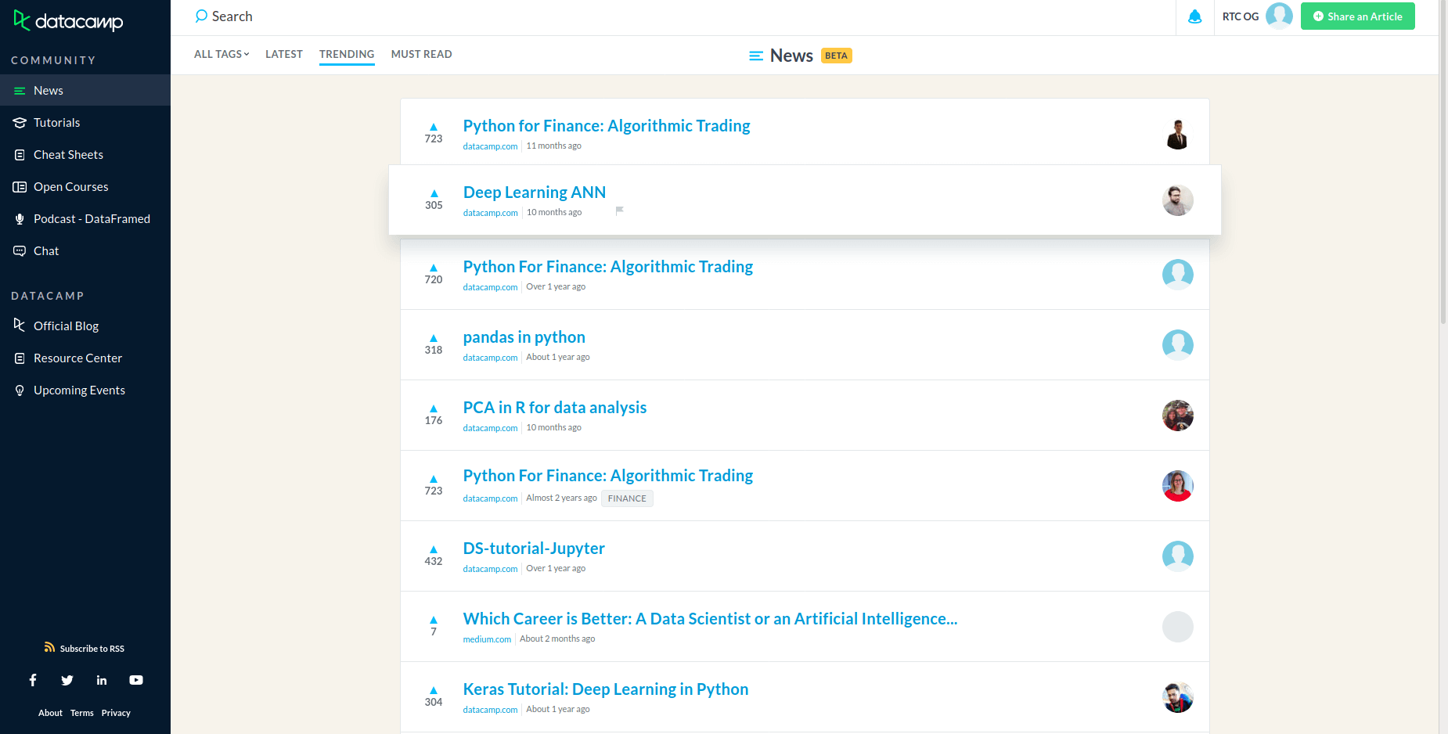
Task: Flag the Deep Learning ANN article
Action: click(619, 210)
